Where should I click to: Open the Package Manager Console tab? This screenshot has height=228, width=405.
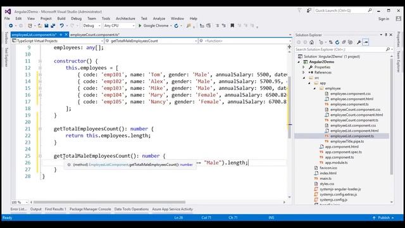point(90,209)
